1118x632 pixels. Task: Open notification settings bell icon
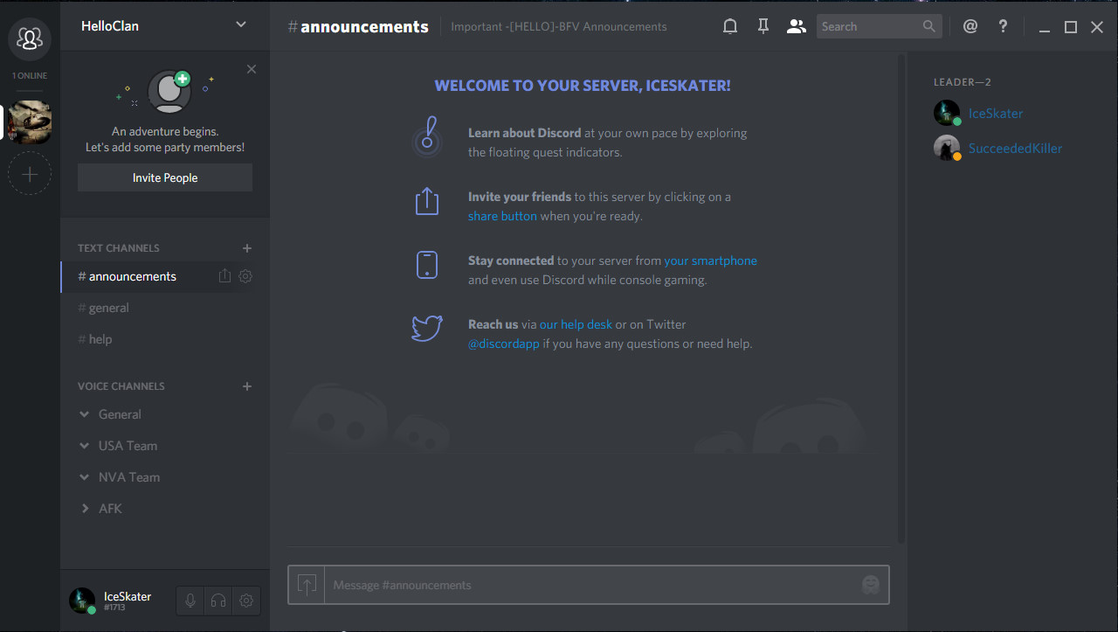click(730, 26)
